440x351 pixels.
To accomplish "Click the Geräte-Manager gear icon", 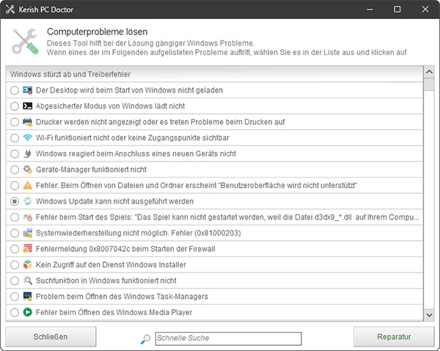I will 28,170.
